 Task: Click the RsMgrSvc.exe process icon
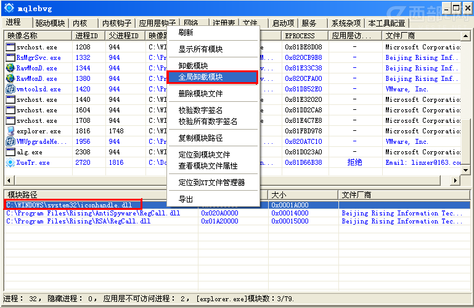tap(10, 57)
